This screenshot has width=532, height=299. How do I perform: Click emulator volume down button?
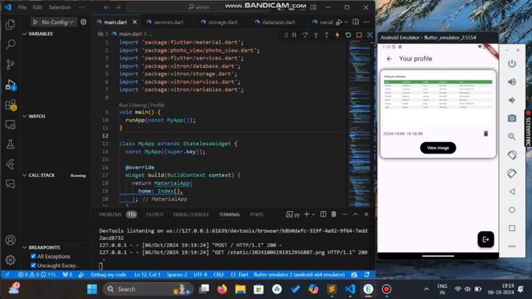click(x=512, y=100)
